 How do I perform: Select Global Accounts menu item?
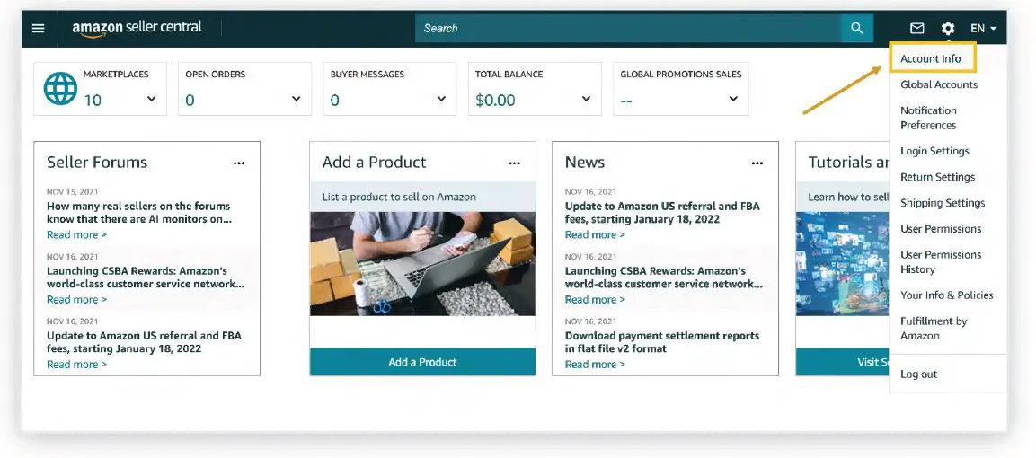point(939,84)
